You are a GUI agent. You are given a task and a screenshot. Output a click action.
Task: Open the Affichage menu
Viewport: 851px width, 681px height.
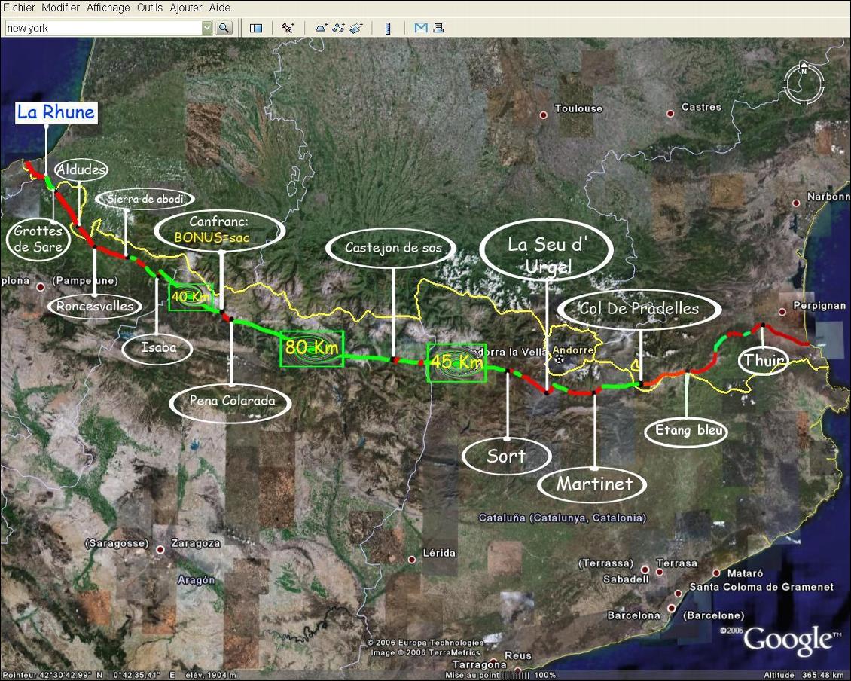click(108, 8)
